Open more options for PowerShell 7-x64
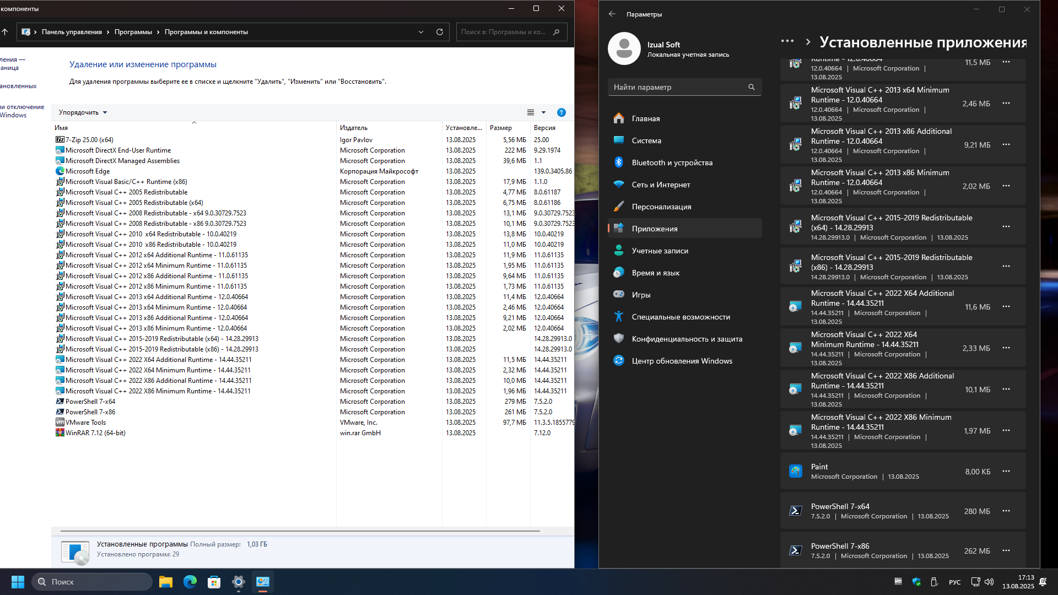Screen dimensions: 1058x595 tap(1006, 511)
